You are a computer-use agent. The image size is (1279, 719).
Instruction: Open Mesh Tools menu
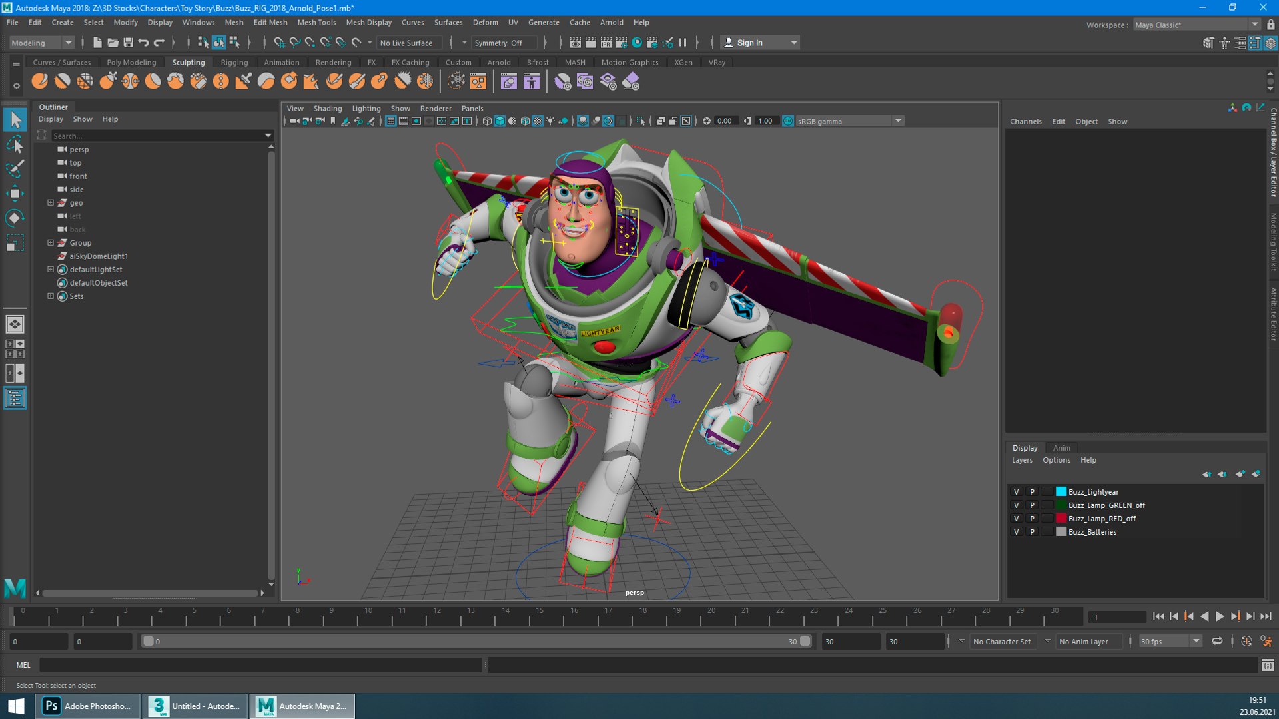[x=316, y=22]
